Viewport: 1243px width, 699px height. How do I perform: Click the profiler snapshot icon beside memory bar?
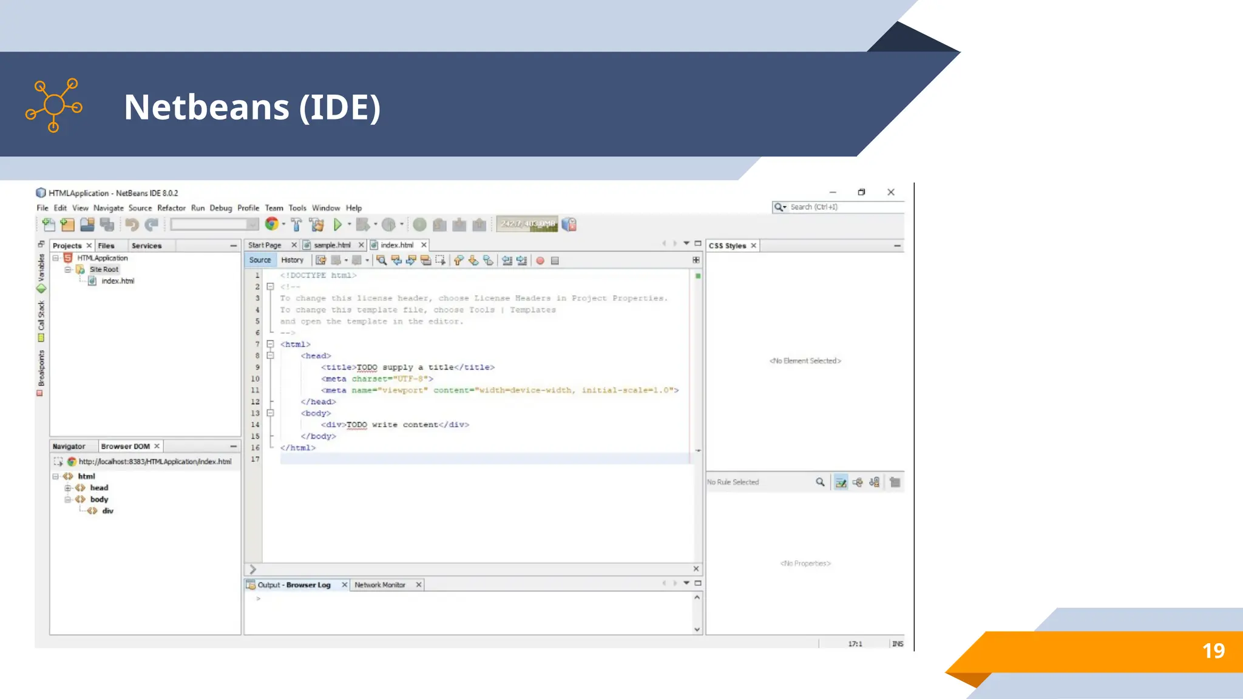(569, 225)
